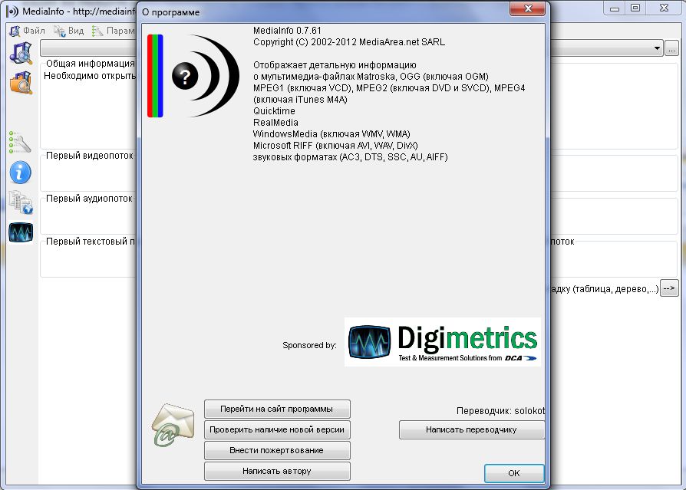The width and height of the screenshot is (686, 490).
Task: Click the blue info About icon
Action: (x=21, y=173)
